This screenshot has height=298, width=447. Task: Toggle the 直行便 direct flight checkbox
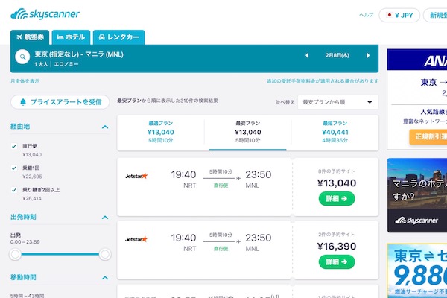point(13,146)
